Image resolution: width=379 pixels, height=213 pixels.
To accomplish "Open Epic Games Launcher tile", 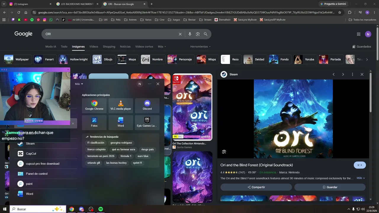I will pos(147,122).
